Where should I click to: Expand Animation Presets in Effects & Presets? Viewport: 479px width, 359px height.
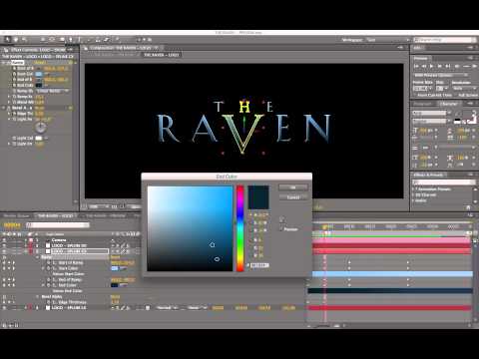coord(413,188)
